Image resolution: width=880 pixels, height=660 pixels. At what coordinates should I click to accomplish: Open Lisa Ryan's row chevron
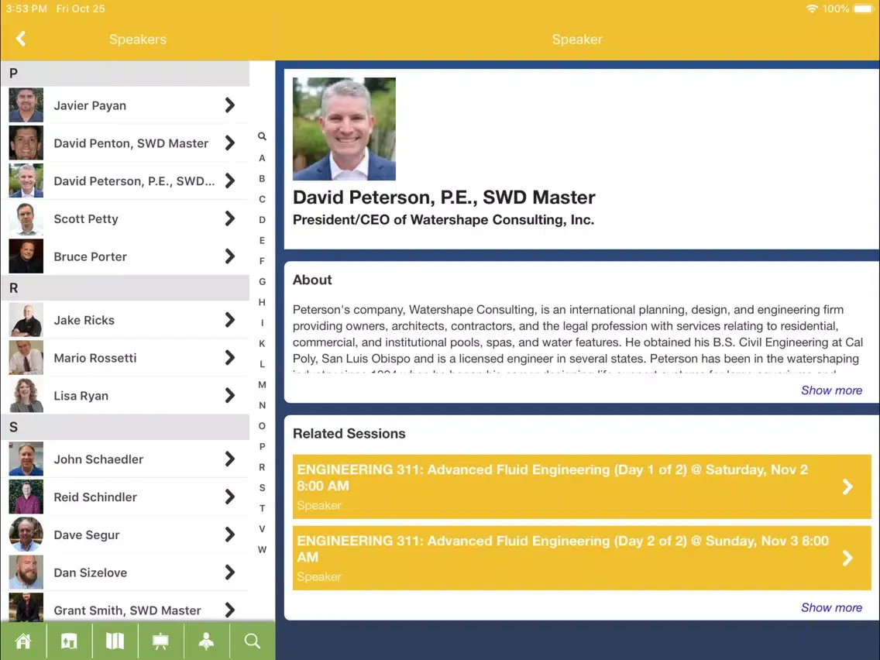click(229, 396)
